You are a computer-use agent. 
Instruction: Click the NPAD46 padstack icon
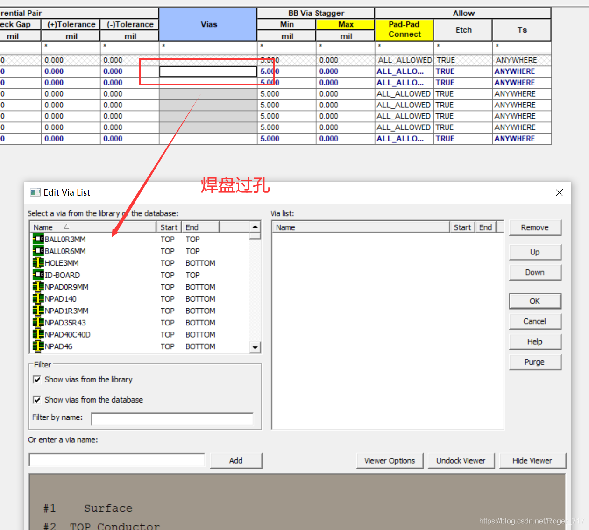point(38,346)
